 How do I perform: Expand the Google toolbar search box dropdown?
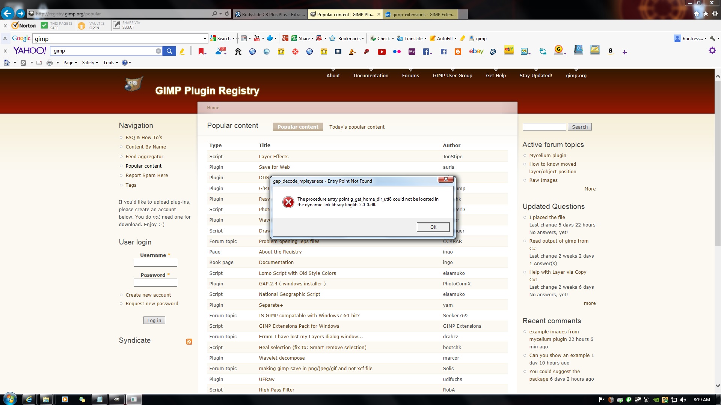click(205, 39)
